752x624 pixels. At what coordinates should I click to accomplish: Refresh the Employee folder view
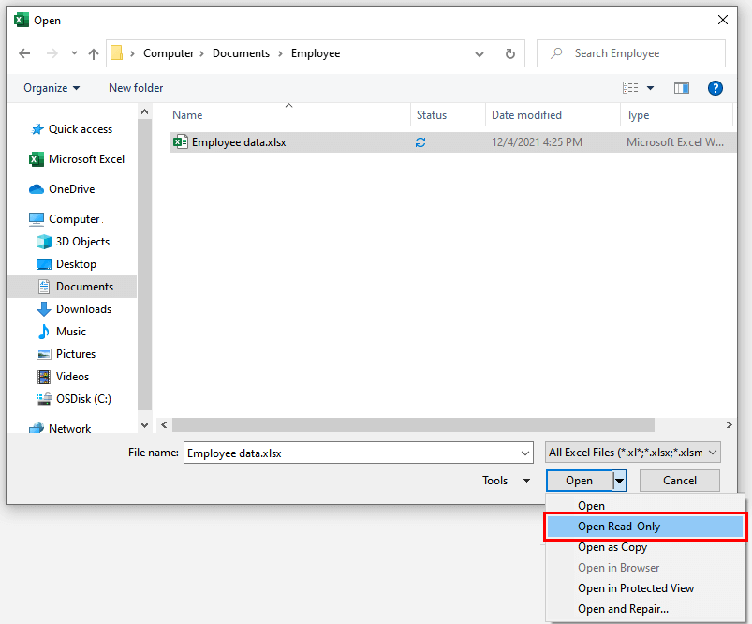pos(509,53)
